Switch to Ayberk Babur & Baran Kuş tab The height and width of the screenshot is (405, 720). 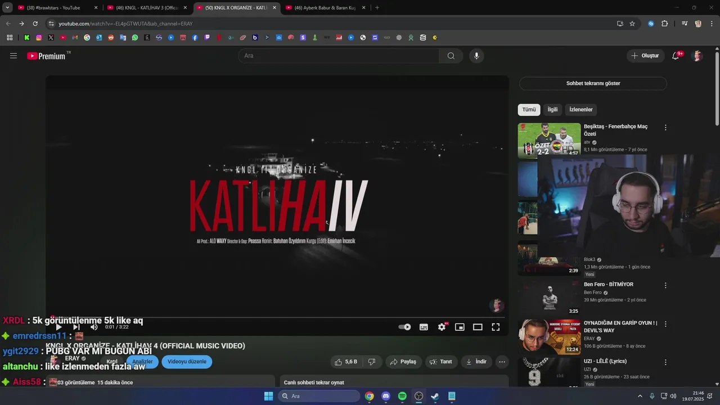(x=326, y=8)
